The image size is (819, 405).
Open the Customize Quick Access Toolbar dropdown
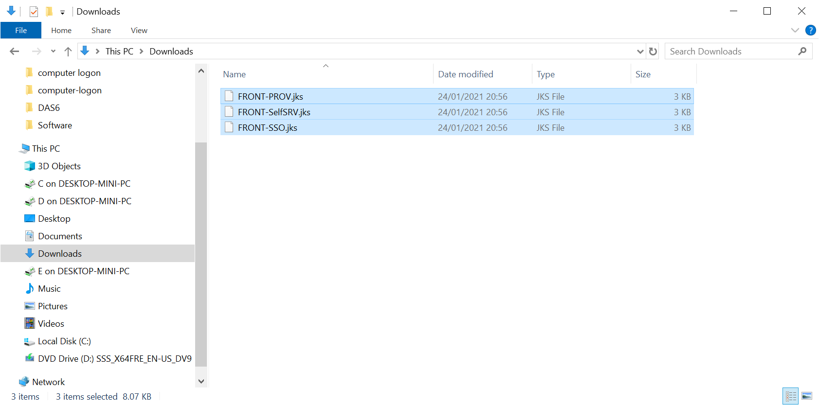(62, 12)
